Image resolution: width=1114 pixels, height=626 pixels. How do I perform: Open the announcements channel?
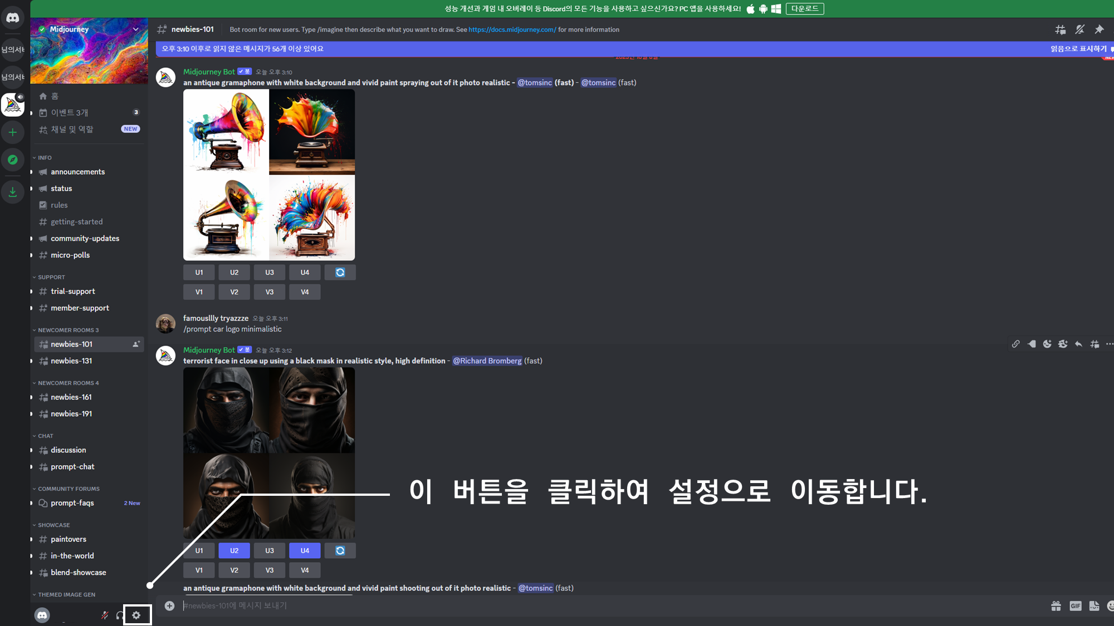[x=77, y=172]
